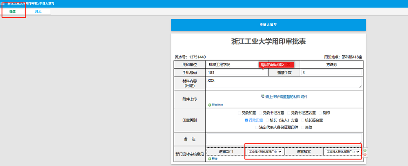Select the 法定代表人身份证复印件 checkbox

pyautogui.click(x=257, y=127)
